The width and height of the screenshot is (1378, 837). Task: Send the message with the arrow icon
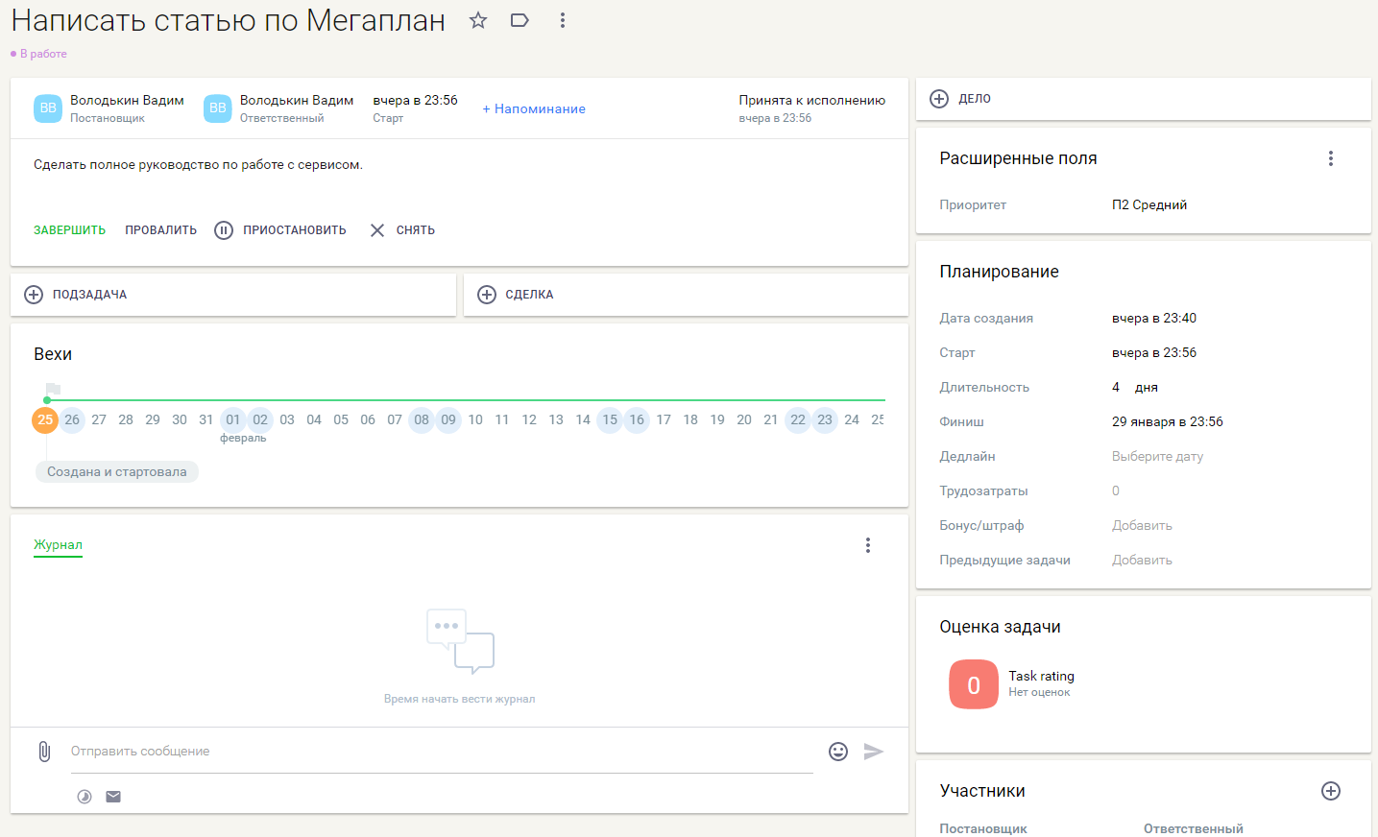pyautogui.click(x=873, y=752)
